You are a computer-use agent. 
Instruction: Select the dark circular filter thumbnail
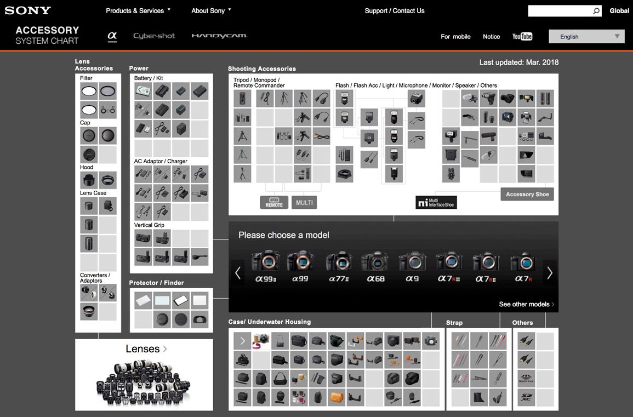pos(108,91)
